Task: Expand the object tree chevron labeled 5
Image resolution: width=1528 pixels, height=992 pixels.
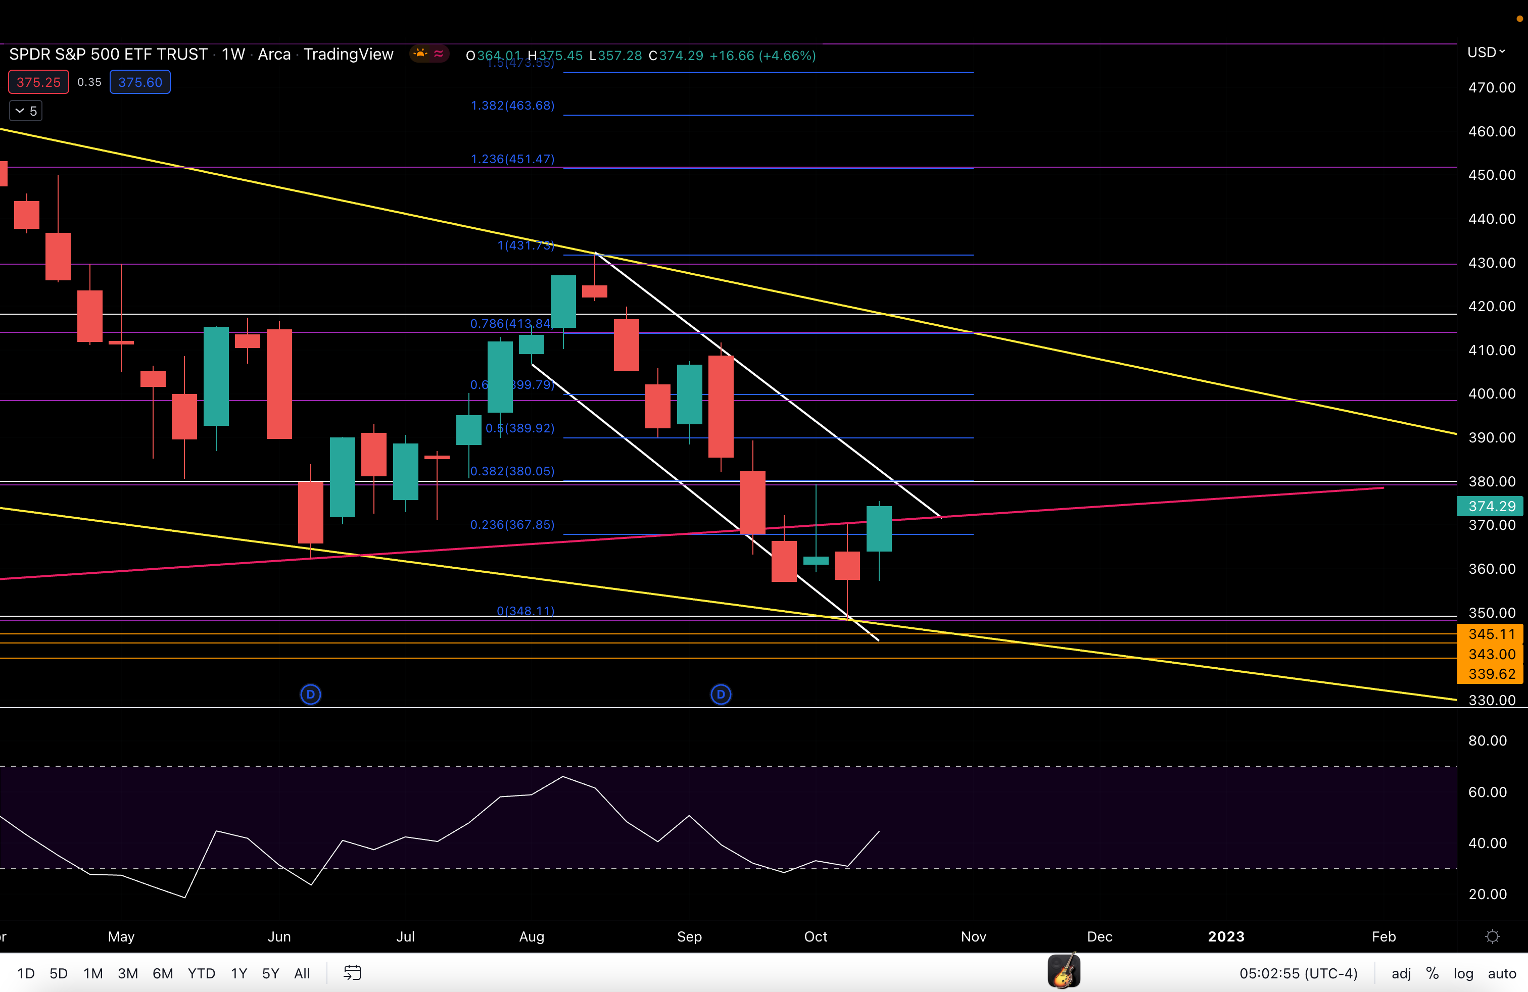Action: (26, 111)
